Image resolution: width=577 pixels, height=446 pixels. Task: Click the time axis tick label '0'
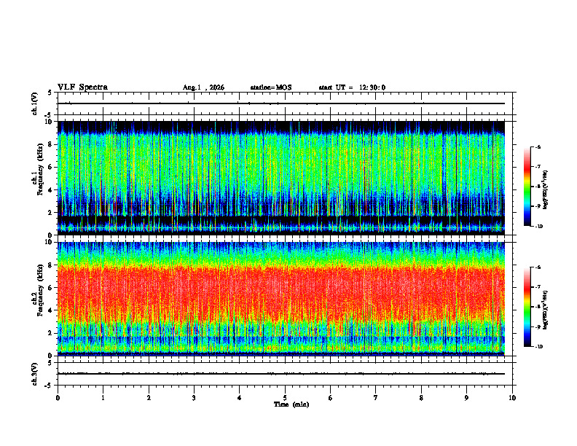click(x=58, y=398)
